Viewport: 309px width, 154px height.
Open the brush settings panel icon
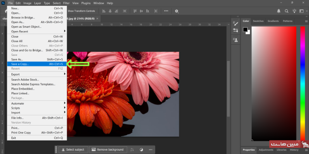coord(236,23)
